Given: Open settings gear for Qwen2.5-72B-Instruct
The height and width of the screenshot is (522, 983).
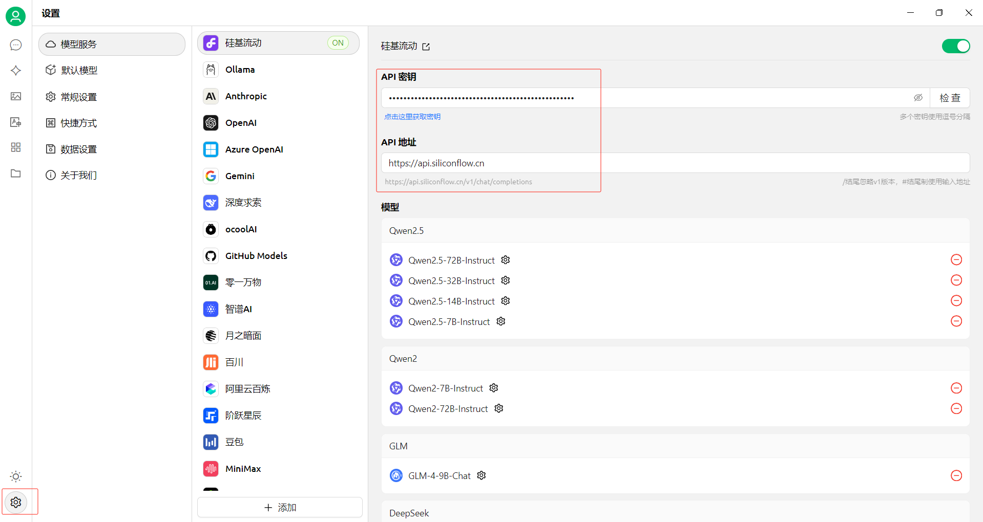Looking at the screenshot, I should 506,260.
